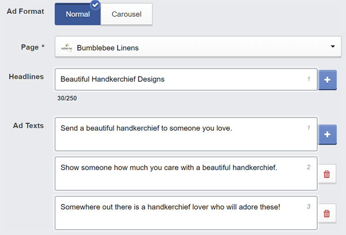Delete the second ad text with trash icon
This screenshot has height=235, width=346.
[327, 174]
